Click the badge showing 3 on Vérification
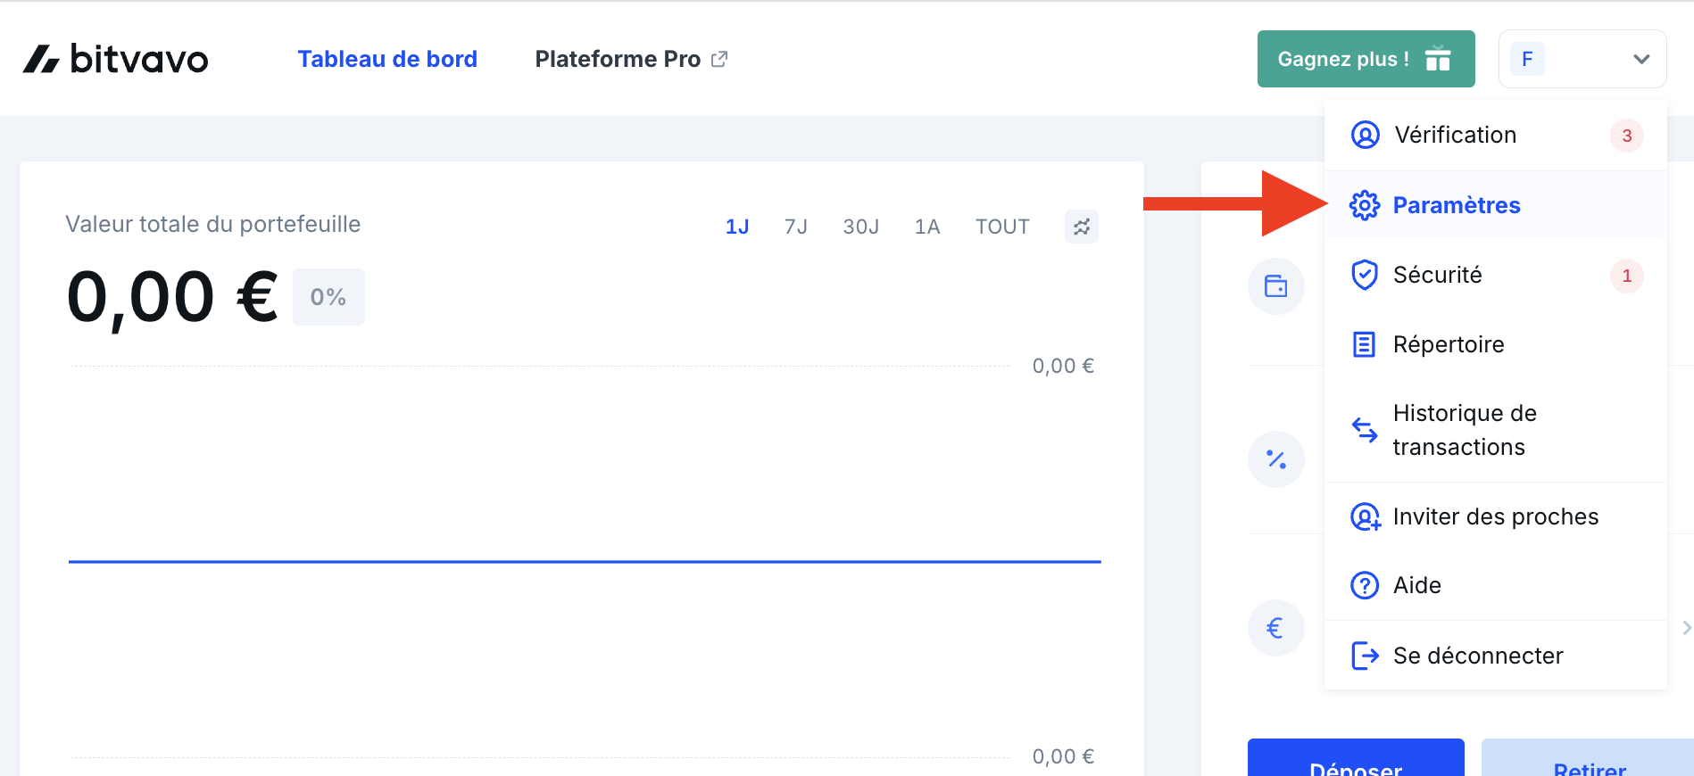 [x=1626, y=136]
